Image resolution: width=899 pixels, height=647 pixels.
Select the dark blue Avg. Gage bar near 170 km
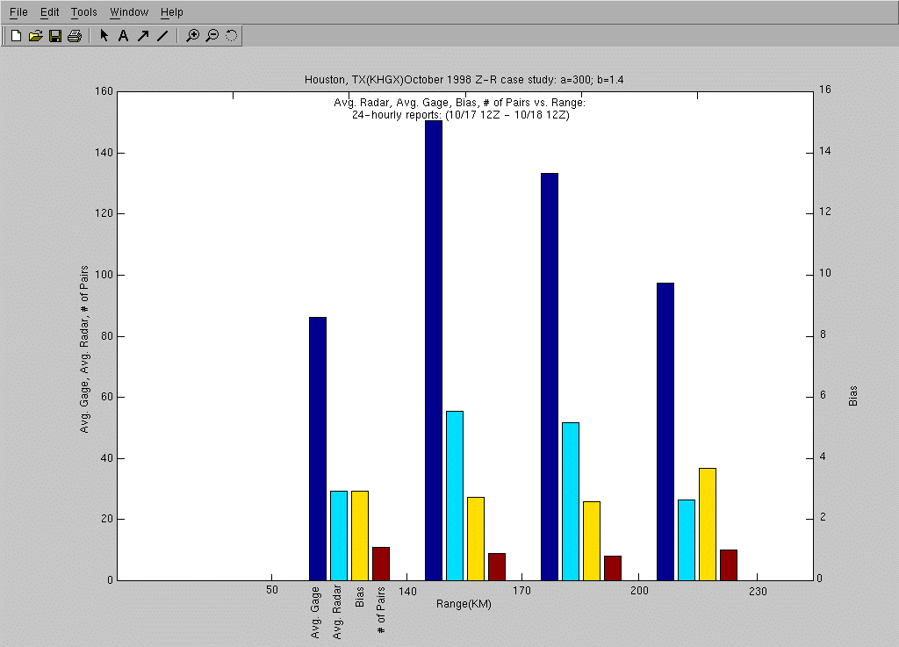click(x=550, y=377)
